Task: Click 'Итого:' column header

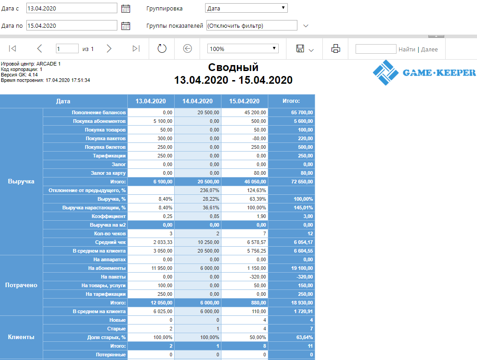Action: 291,101
